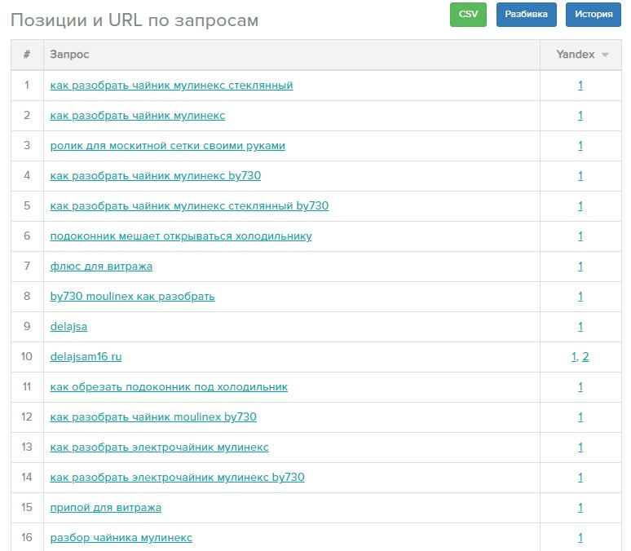Click Yandex position 1 for 'delajsa'
This screenshot has height=551, width=631.
580,326
